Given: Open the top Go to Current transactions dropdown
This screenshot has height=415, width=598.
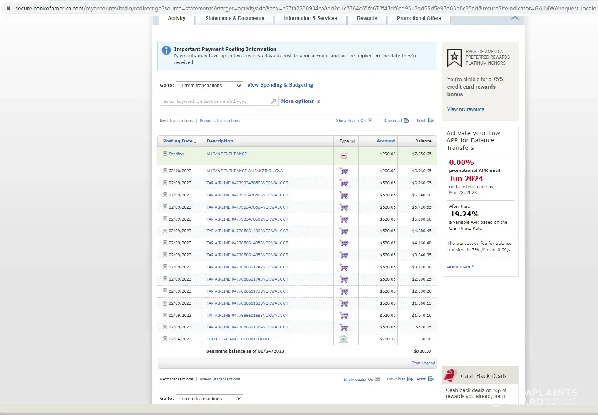Looking at the screenshot, I should [209, 86].
